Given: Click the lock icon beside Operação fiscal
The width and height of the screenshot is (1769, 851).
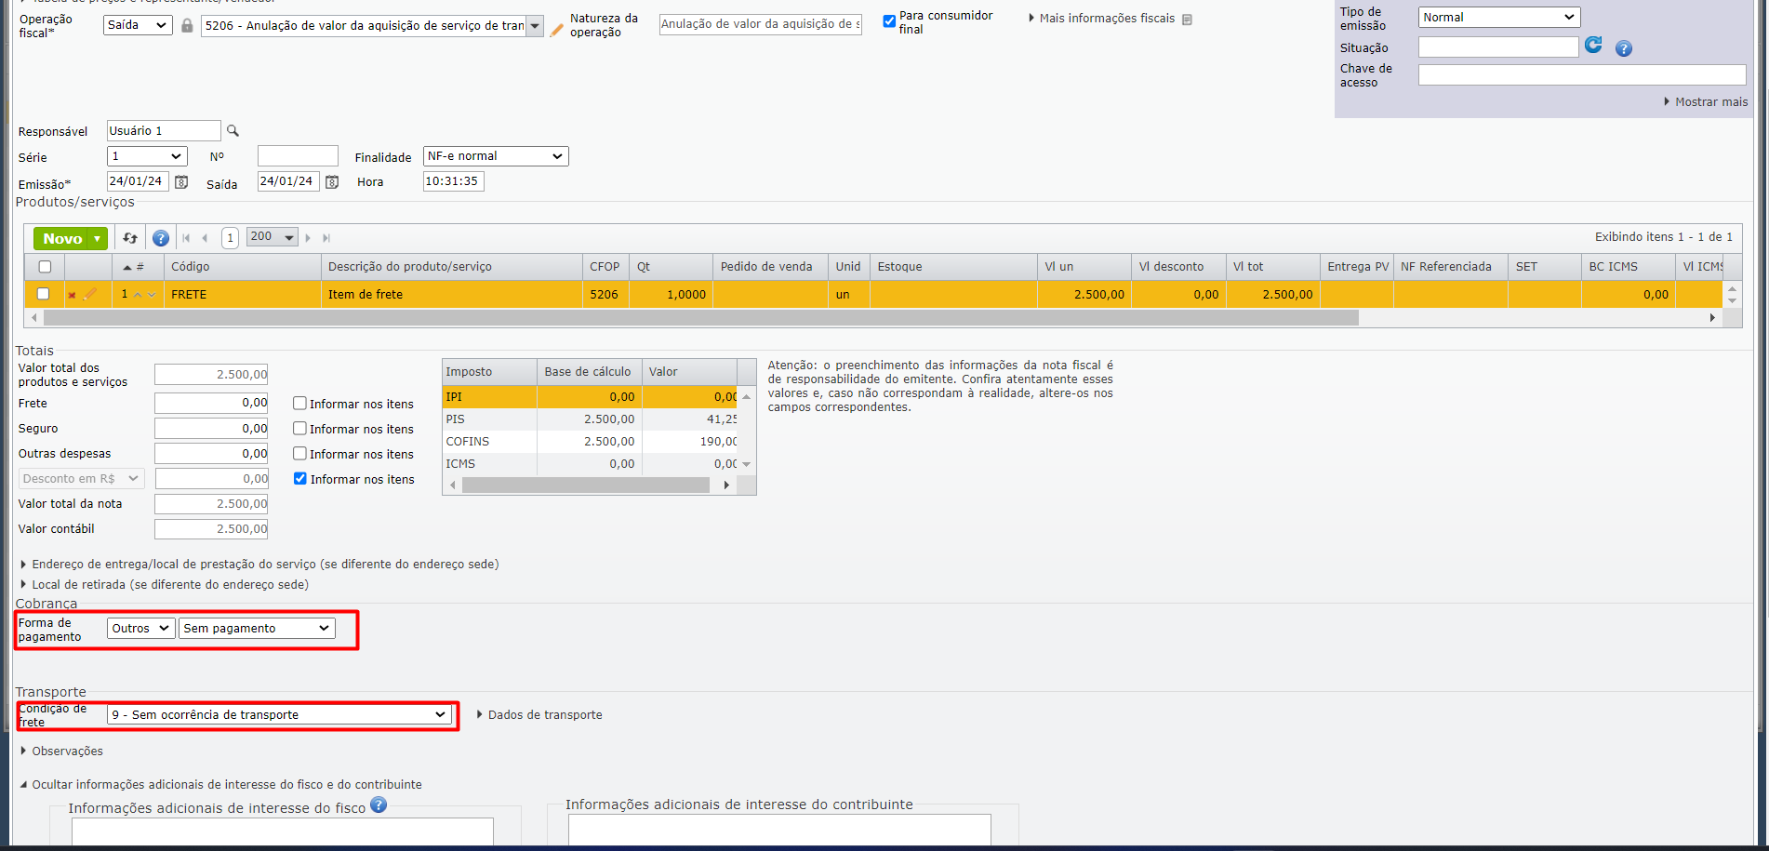Looking at the screenshot, I should coord(187,25).
